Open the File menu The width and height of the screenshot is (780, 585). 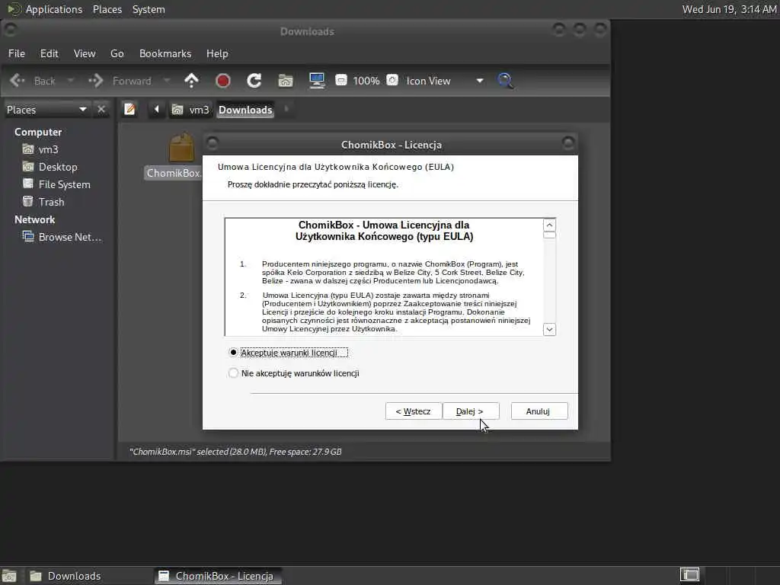point(17,53)
